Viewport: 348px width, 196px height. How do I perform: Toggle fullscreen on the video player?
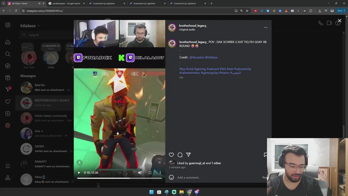click(150, 173)
